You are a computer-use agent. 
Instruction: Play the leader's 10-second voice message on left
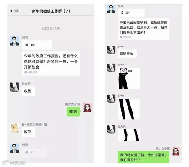click(x=37, y=45)
